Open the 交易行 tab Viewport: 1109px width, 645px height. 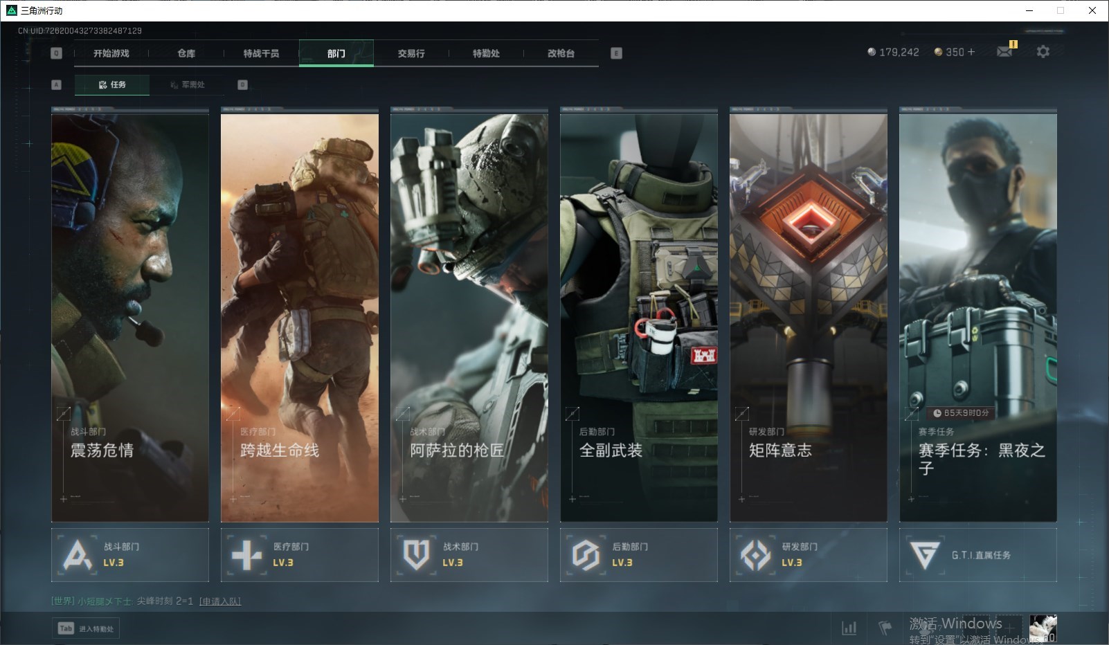[x=411, y=53]
